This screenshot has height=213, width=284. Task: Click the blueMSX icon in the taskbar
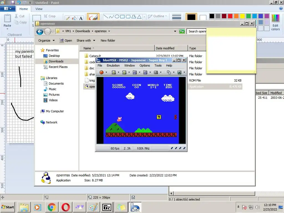pos(135,207)
